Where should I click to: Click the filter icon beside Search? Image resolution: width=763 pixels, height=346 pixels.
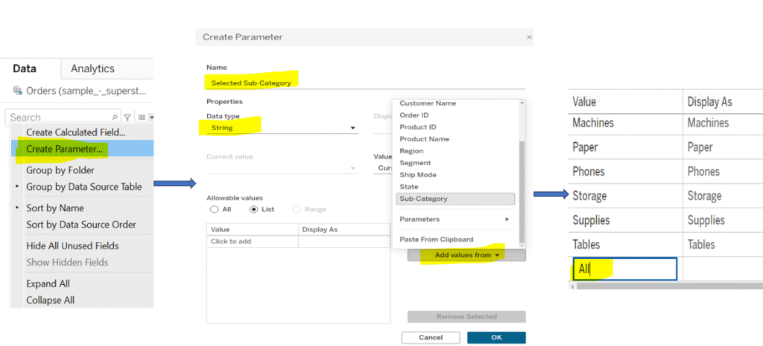tap(127, 118)
